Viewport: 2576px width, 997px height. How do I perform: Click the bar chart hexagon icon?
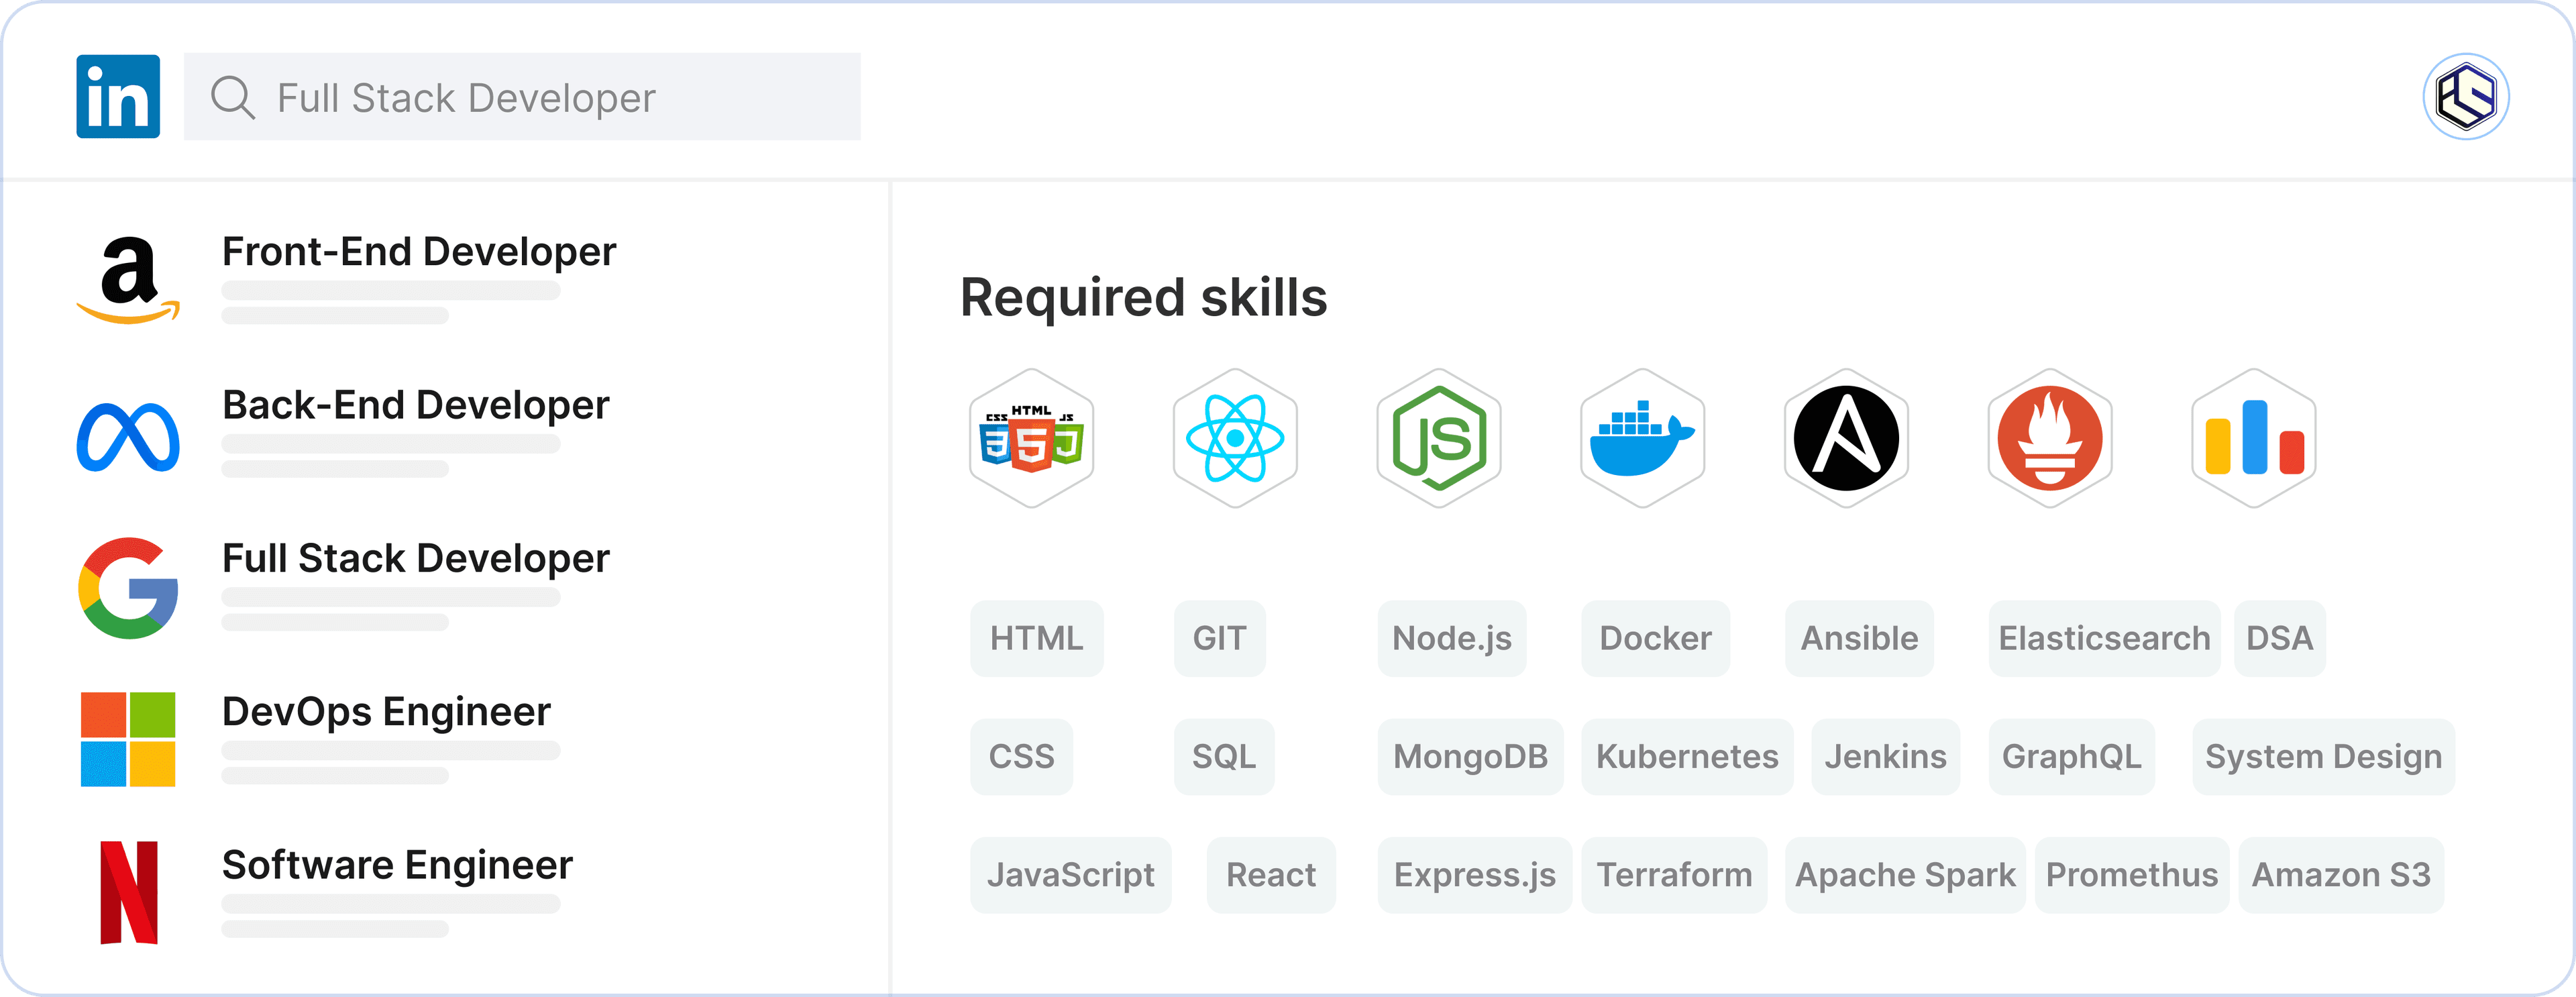(2254, 438)
